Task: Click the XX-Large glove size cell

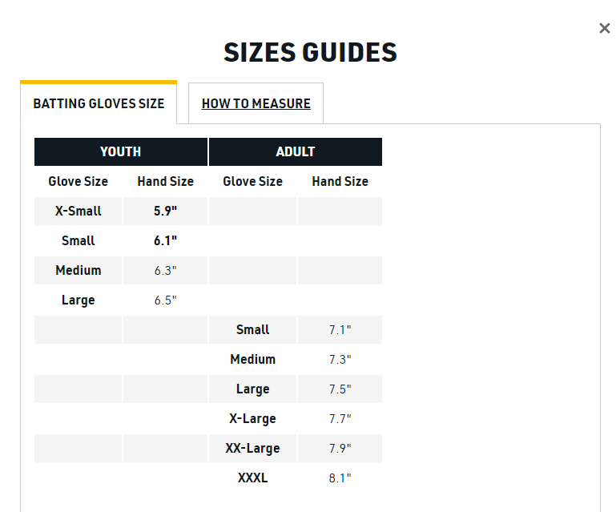Action: tap(252, 448)
